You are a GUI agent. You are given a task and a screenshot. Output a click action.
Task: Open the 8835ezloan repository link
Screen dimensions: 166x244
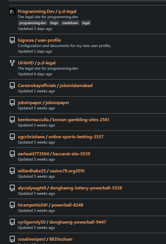pos(61,239)
